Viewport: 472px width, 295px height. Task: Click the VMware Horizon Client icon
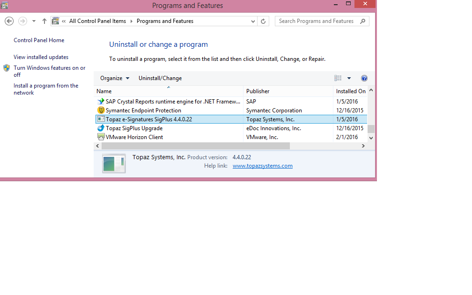[x=101, y=137]
